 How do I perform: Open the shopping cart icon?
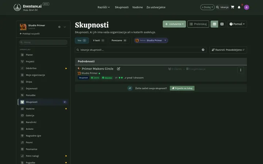232,7
